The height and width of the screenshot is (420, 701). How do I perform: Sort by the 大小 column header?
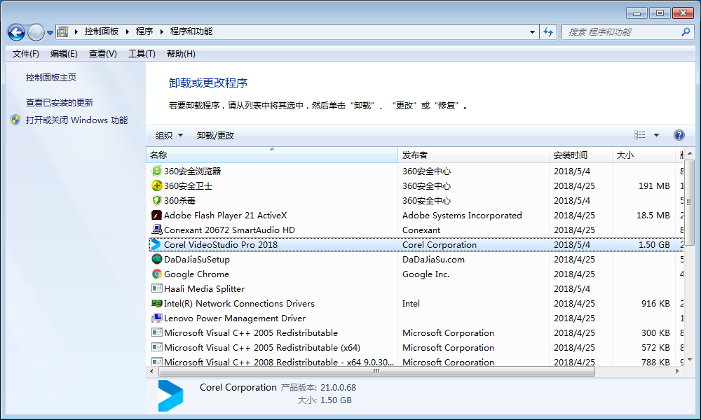[644, 155]
